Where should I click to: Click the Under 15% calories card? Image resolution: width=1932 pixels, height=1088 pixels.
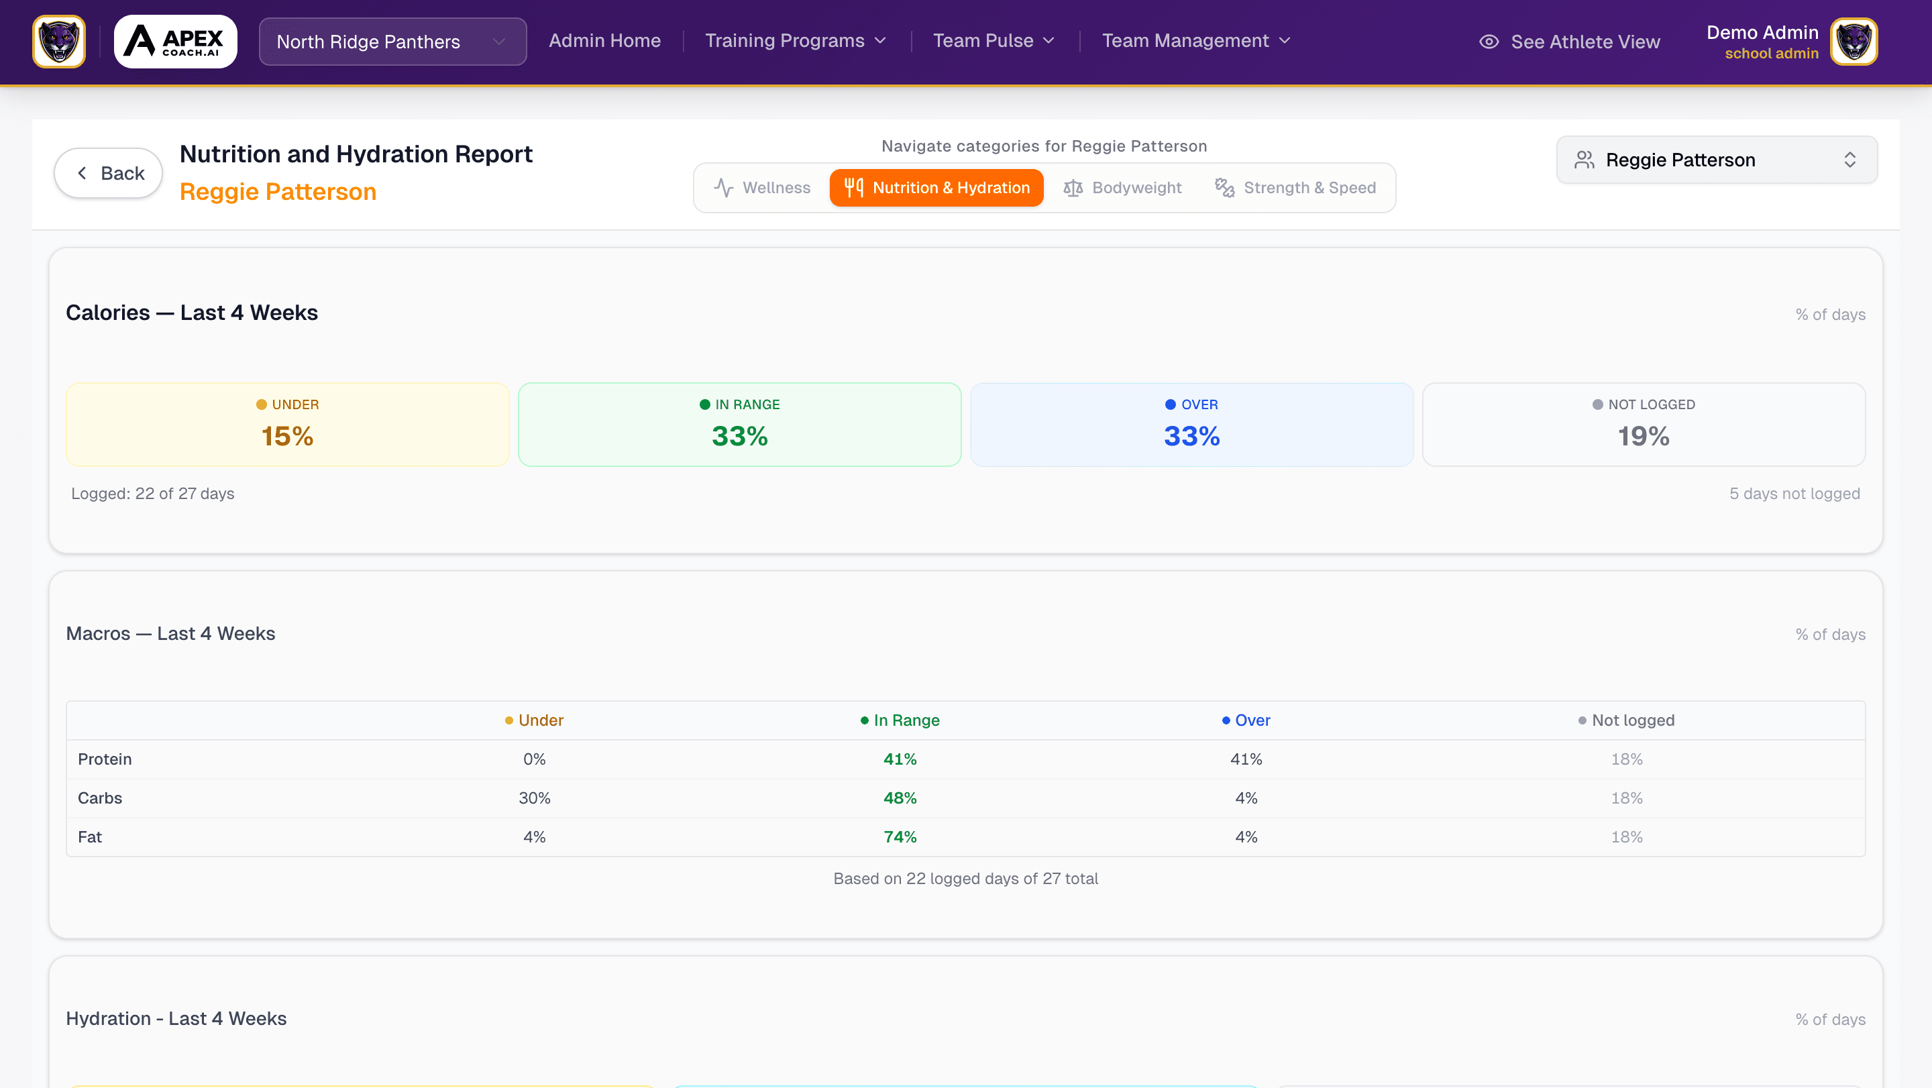tap(287, 425)
